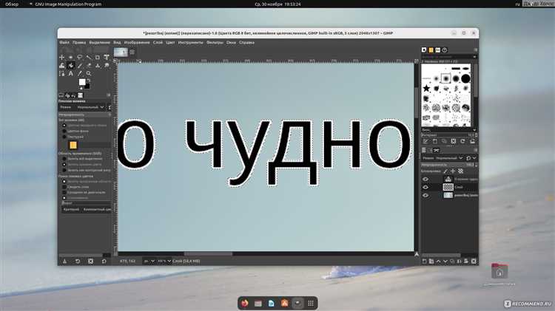
Task: Toggle the diagonal neighbors checkbox
Action: point(64,193)
